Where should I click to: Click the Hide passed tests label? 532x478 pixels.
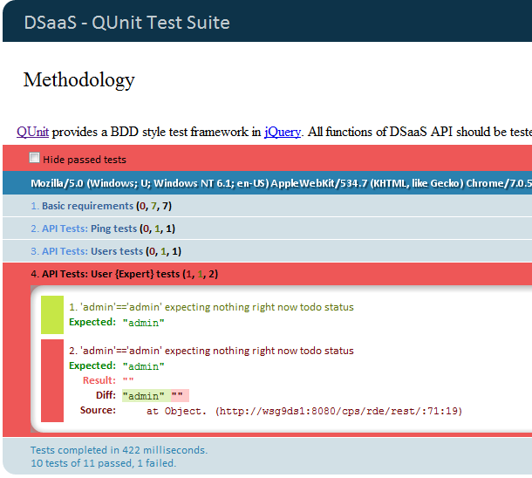[x=85, y=160]
